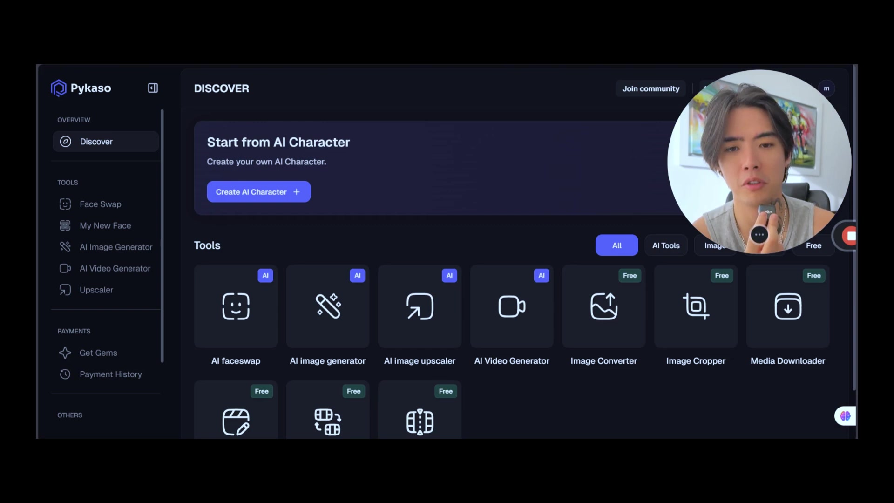Open the webcam bubble three-dots menu

coord(759,235)
